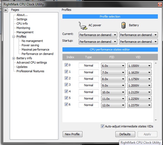Open the Monitoring page
The height and width of the screenshot is (145, 163).
[23, 28]
